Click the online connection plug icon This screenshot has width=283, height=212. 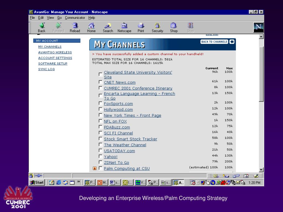tap(38, 175)
